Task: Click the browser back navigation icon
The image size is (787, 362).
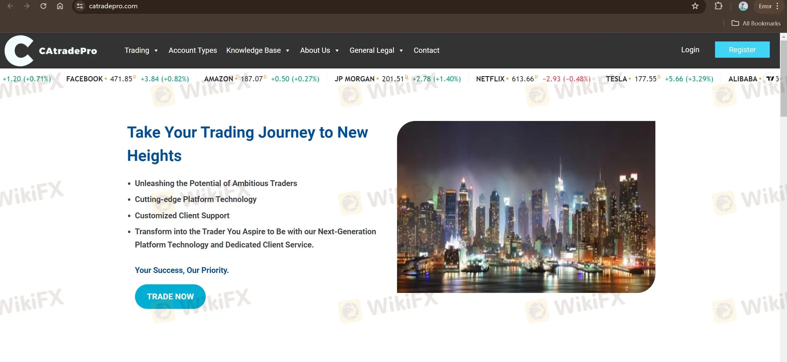Action: point(10,6)
